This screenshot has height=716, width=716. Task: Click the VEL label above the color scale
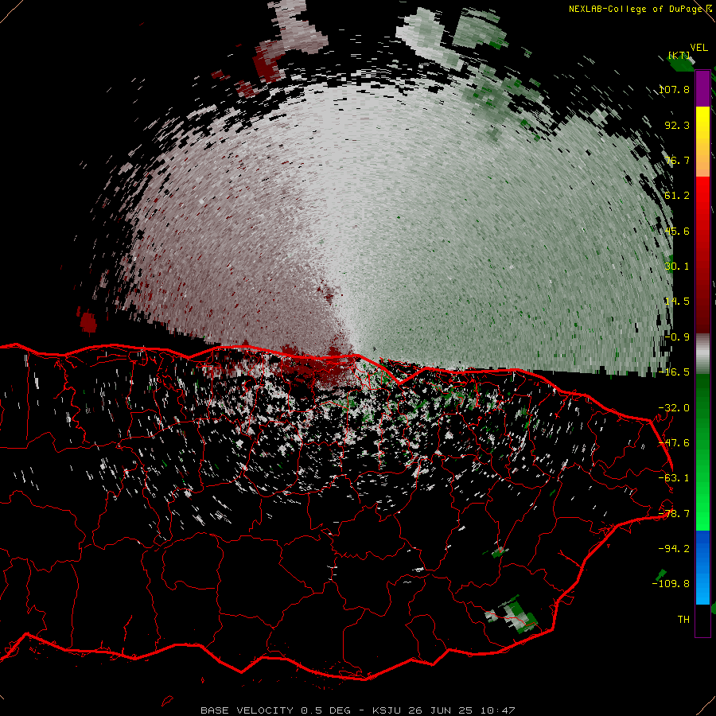(x=698, y=48)
